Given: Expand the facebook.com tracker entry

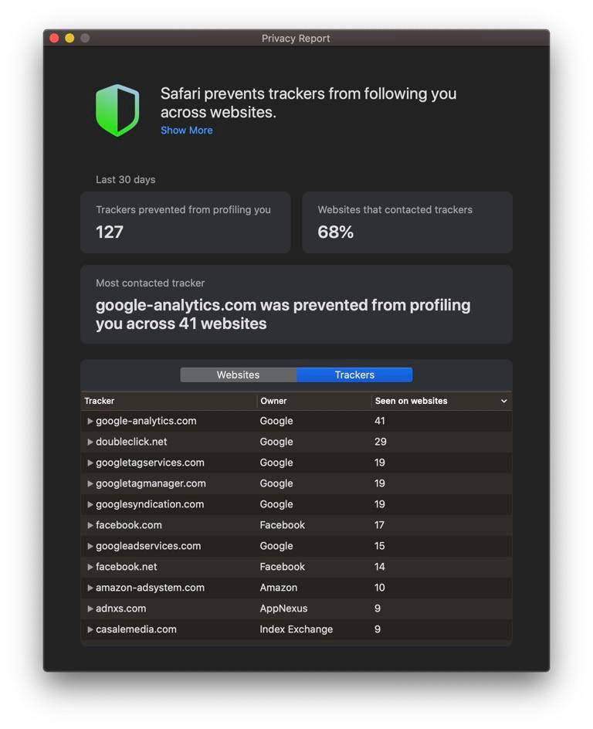Looking at the screenshot, I should tap(90, 526).
